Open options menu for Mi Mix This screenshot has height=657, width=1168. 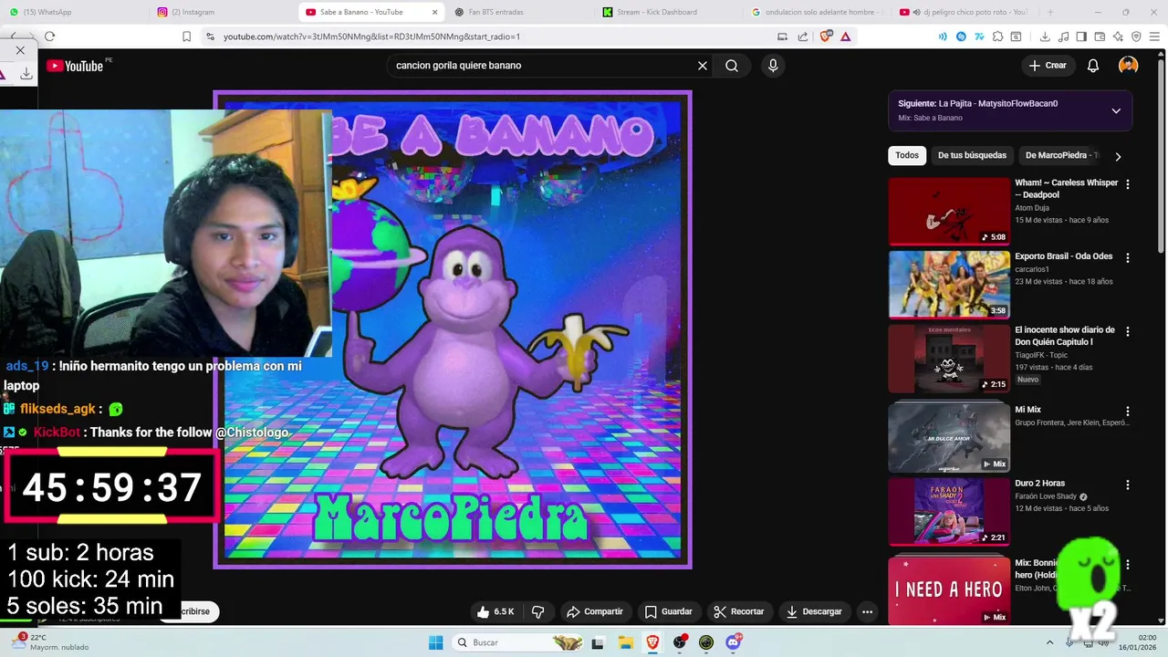[1128, 412]
